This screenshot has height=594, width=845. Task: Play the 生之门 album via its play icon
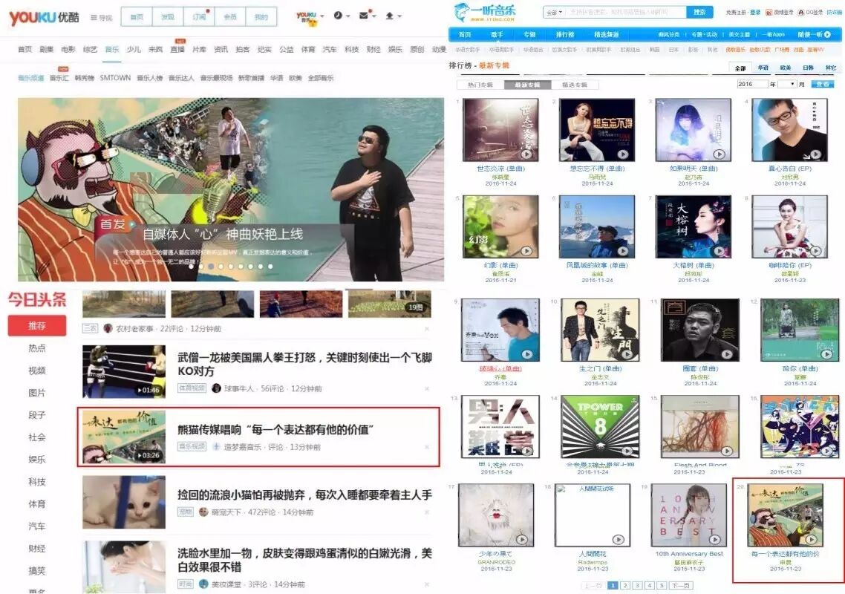pos(627,354)
